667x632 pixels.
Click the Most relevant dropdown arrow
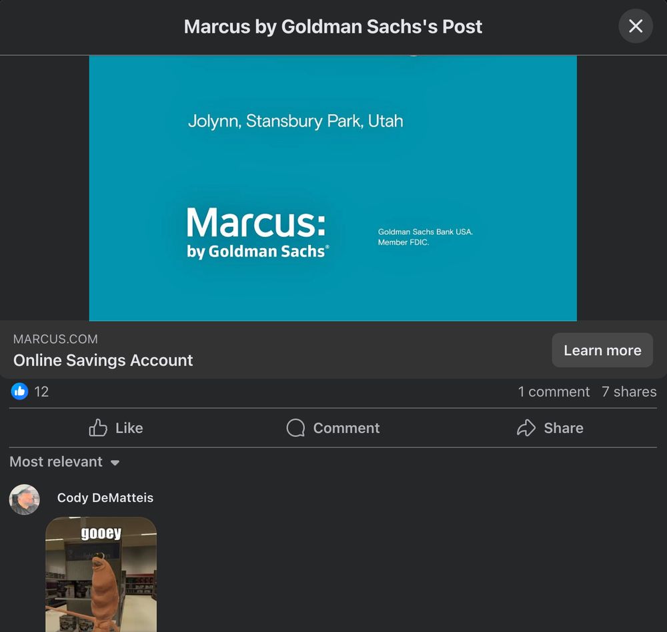tap(115, 462)
